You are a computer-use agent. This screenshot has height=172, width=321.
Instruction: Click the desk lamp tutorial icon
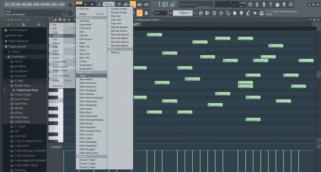(248, 13)
